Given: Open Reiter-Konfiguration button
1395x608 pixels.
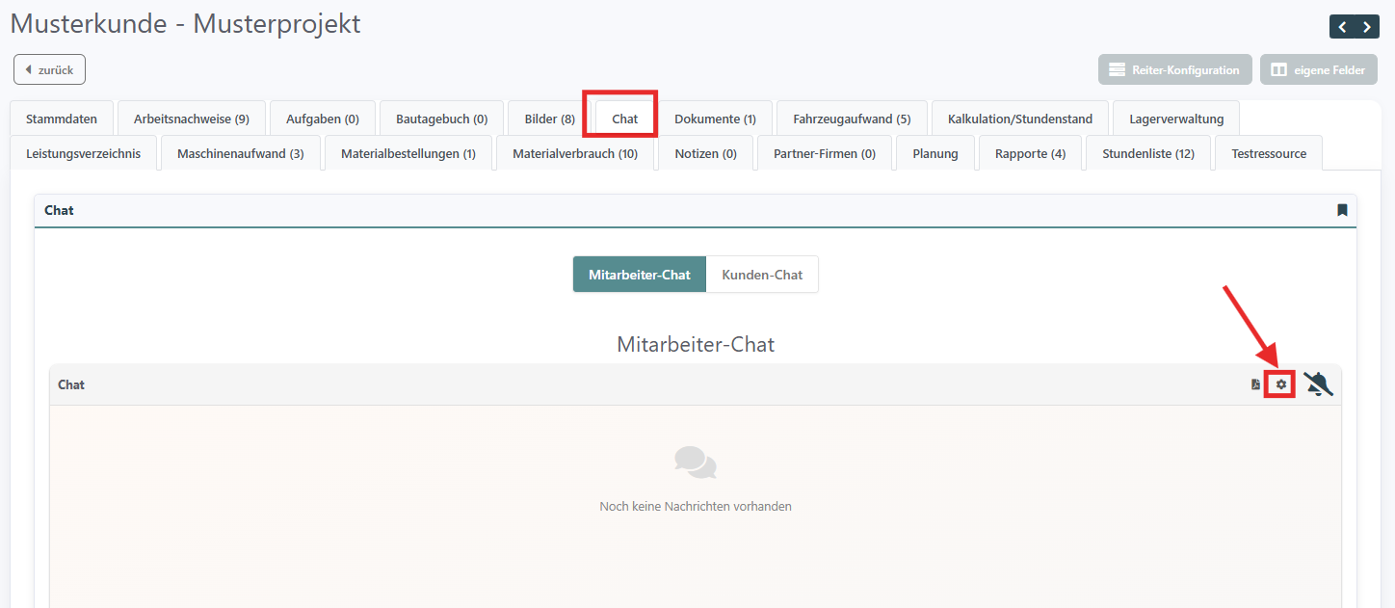Looking at the screenshot, I should 1174,69.
